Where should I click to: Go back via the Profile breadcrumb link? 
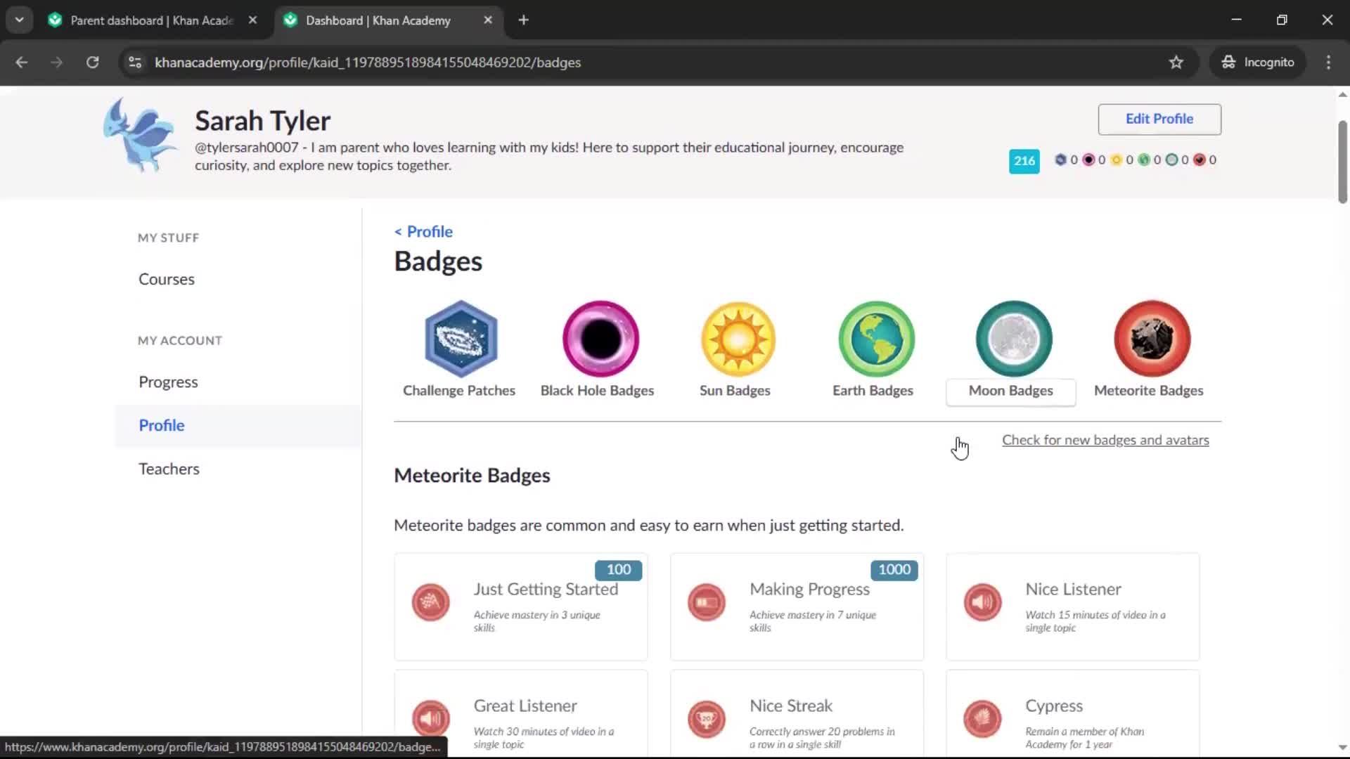pos(423,231)
